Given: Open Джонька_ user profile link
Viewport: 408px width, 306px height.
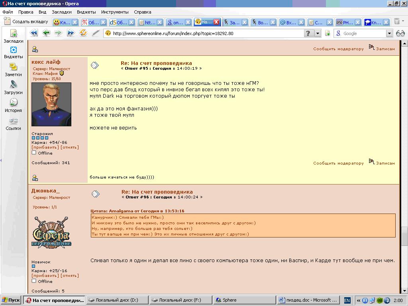Looking at the screenshot, I should (x=45, y=191).
